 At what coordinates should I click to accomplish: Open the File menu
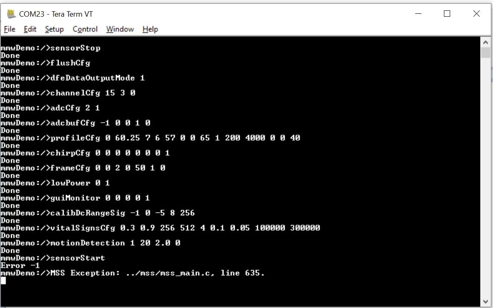pos(10,29)
